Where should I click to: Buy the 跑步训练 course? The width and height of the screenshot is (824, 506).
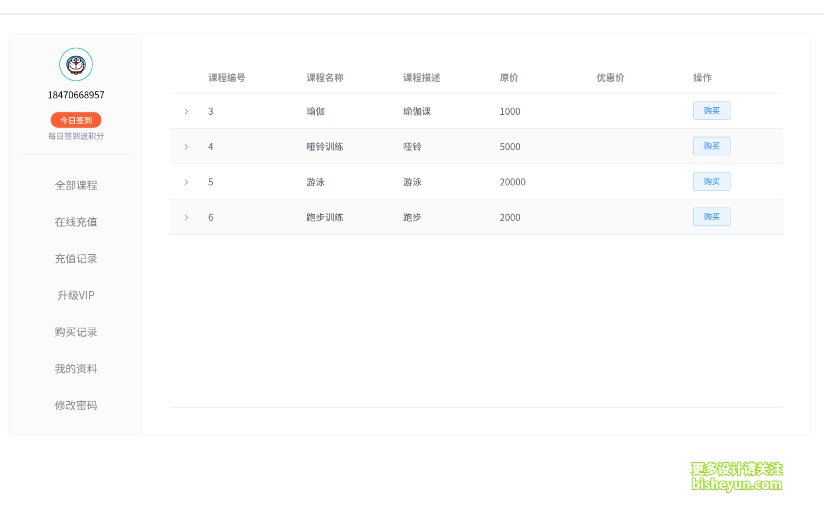point(712,217)
